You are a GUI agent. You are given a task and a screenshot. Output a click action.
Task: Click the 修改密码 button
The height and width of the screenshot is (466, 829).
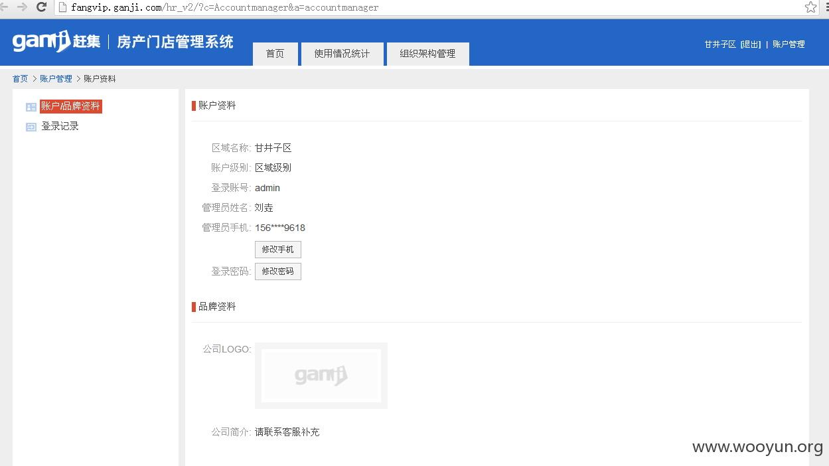277,272
